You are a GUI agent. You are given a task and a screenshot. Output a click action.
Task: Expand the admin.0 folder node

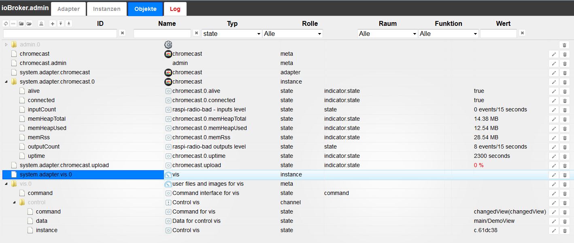coord(6,45)
